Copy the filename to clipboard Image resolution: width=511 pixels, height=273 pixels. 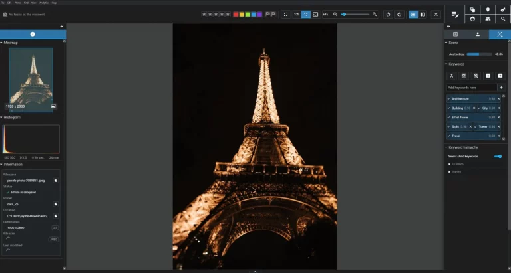(x=56, y=180)
